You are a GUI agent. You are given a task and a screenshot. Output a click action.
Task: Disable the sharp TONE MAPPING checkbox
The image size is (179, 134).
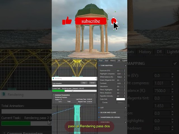(126, 65)
